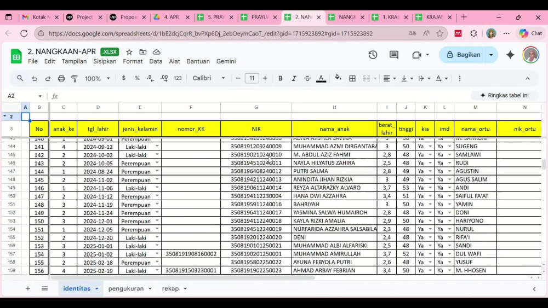Open Gemini sparkle side panel

(x=510, y=55)
